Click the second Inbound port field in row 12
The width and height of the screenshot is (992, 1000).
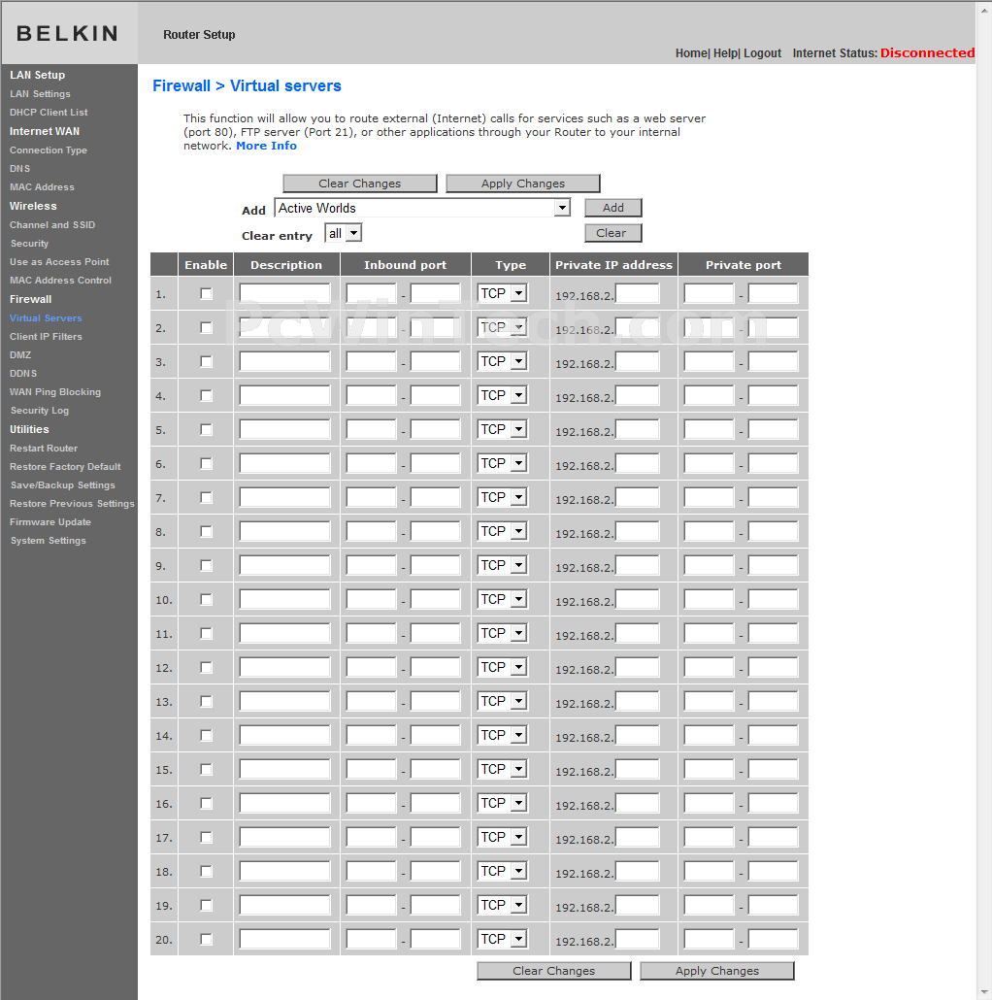pyautogui.click(x=436, y=667)
